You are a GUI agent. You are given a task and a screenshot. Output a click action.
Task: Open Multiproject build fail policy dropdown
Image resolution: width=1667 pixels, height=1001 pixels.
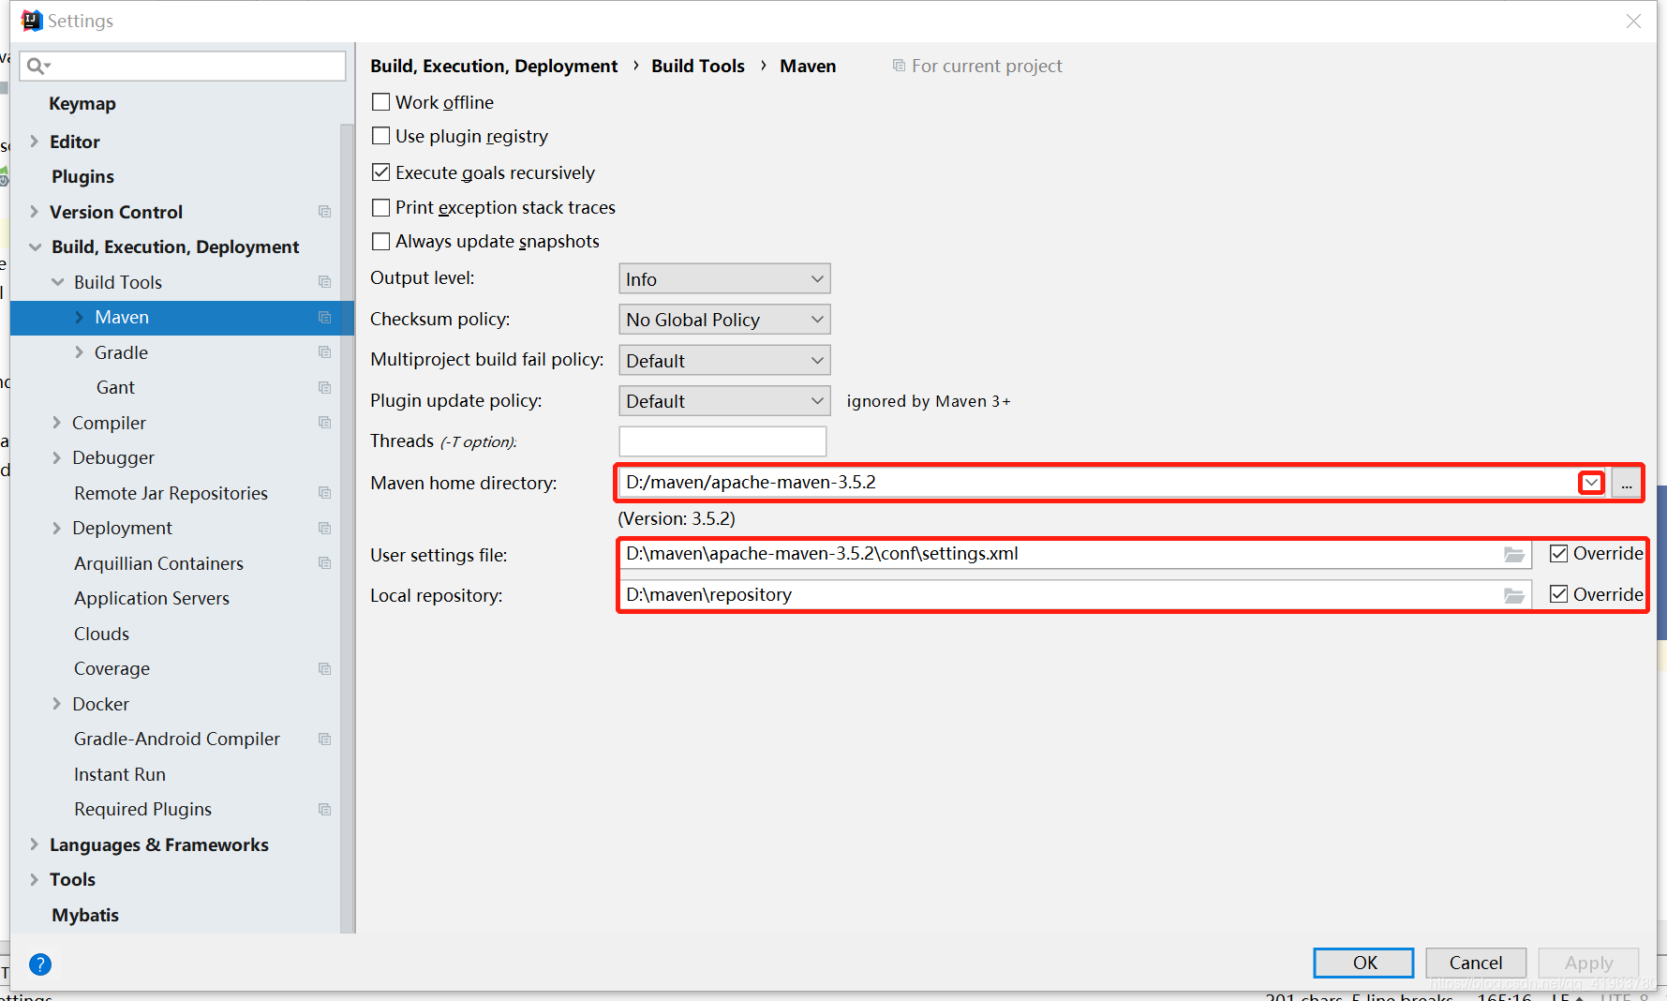(724, 361)
